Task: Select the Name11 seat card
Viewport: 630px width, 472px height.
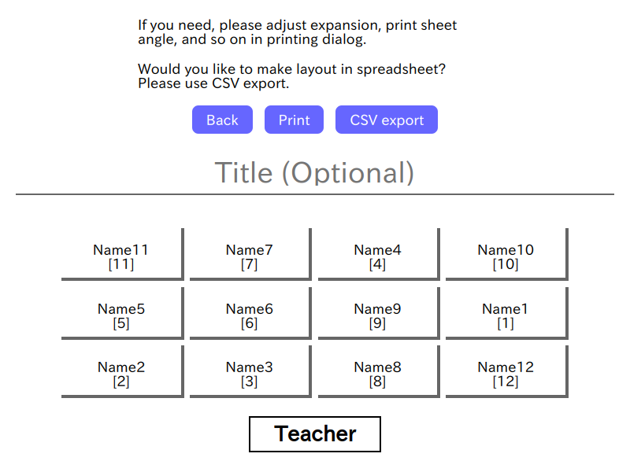Action: (x=123, y=254)
